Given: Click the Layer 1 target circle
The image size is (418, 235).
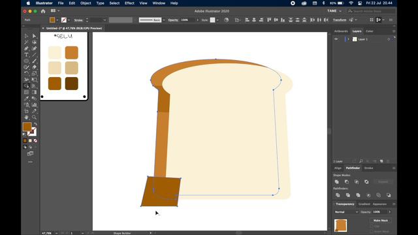Looking at the screenshot, I should pyautogui.click(x=389, y=39).
